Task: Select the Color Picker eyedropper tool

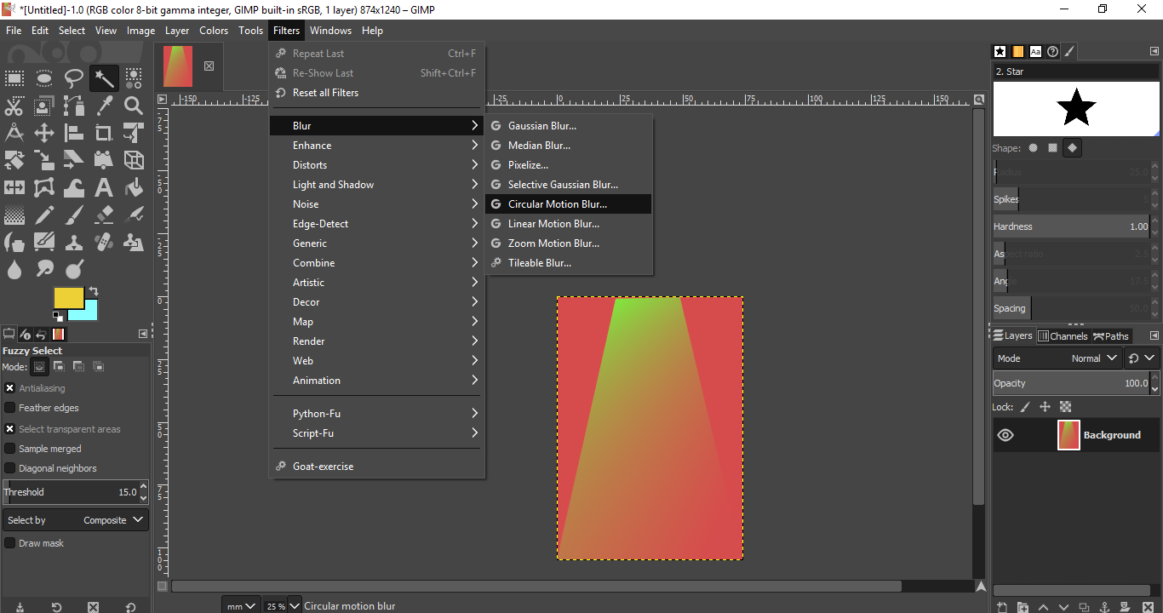Action: point(104,106)
